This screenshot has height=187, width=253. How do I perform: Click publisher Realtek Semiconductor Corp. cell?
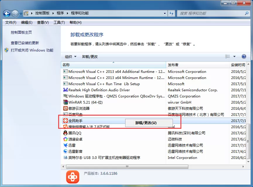coord(193,90)
